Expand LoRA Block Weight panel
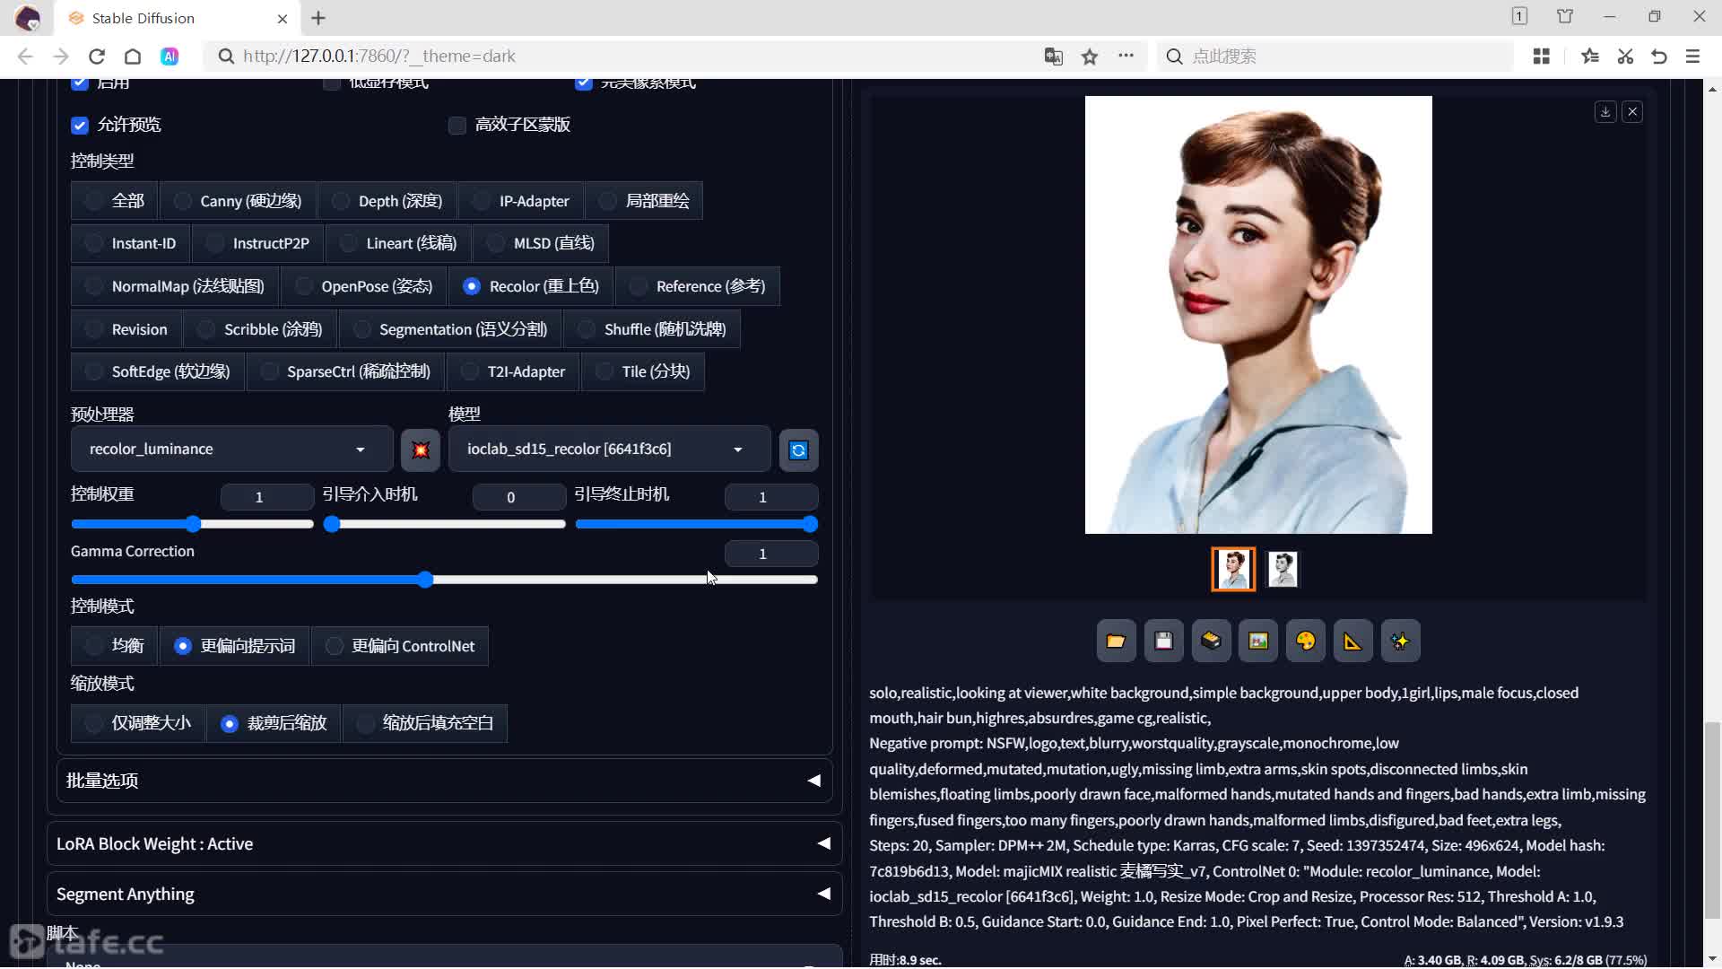This screenshot has height=969, width=1722. coord(444,843)
